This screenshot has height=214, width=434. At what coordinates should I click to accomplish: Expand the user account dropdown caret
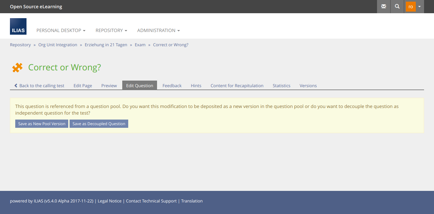[419, 7]
